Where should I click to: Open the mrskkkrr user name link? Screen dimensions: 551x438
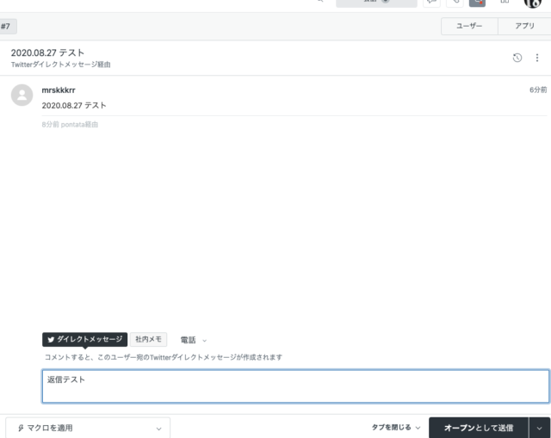click(59, 90)
